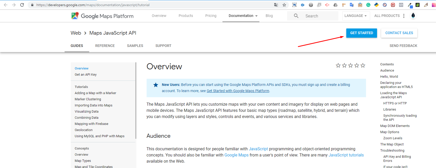Open the Blog nav item
The width and height of the screenshot is (436, 168).
tap(269, 16)
